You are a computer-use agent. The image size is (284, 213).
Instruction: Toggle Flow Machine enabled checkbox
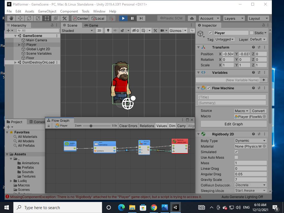pos(209,88)
